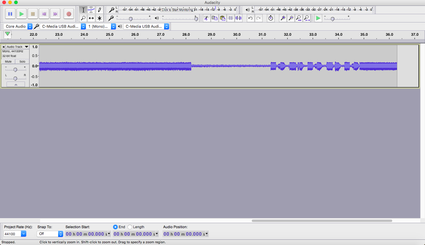The height and width of the screenshot is (245, 425).
Task: Click the Copy icon in edit toolbar
Action: tap(215, 18)
